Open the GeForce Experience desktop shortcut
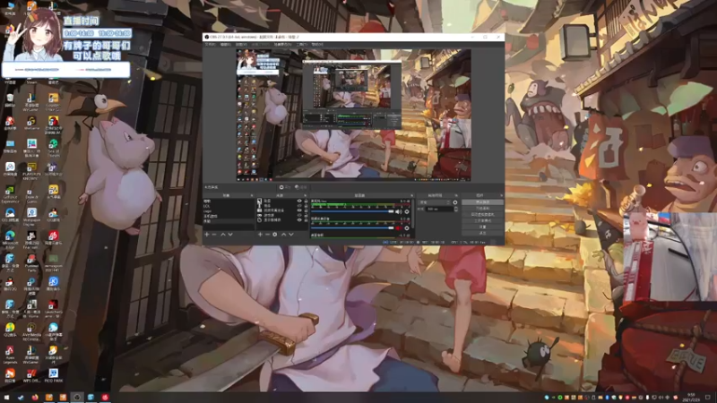Image resolution: width=717 pixels, height=403 pixels. tap(10, 193)
